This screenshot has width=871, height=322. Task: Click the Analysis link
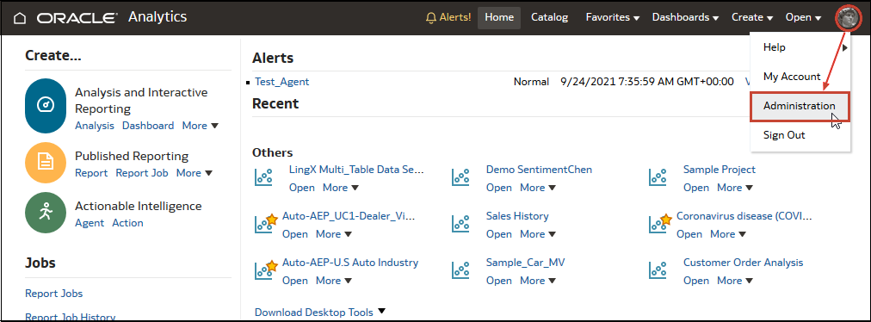coord(95,126)
